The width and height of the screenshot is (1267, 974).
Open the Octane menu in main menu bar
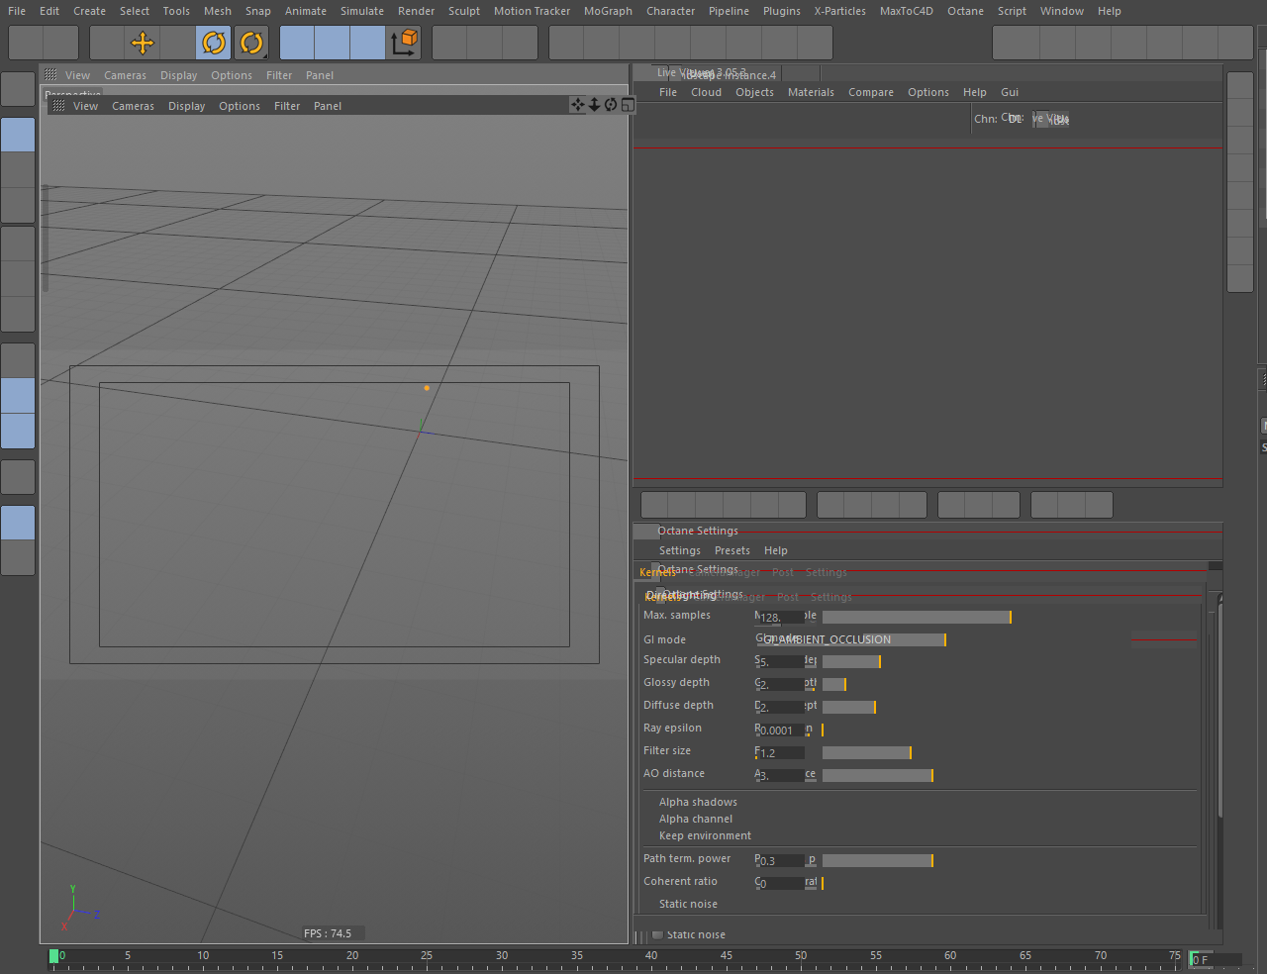[966, 11]
